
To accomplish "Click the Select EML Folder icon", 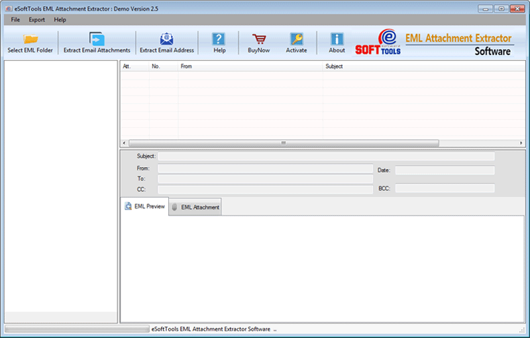I will pyautogui.click(x=30, y=39).
